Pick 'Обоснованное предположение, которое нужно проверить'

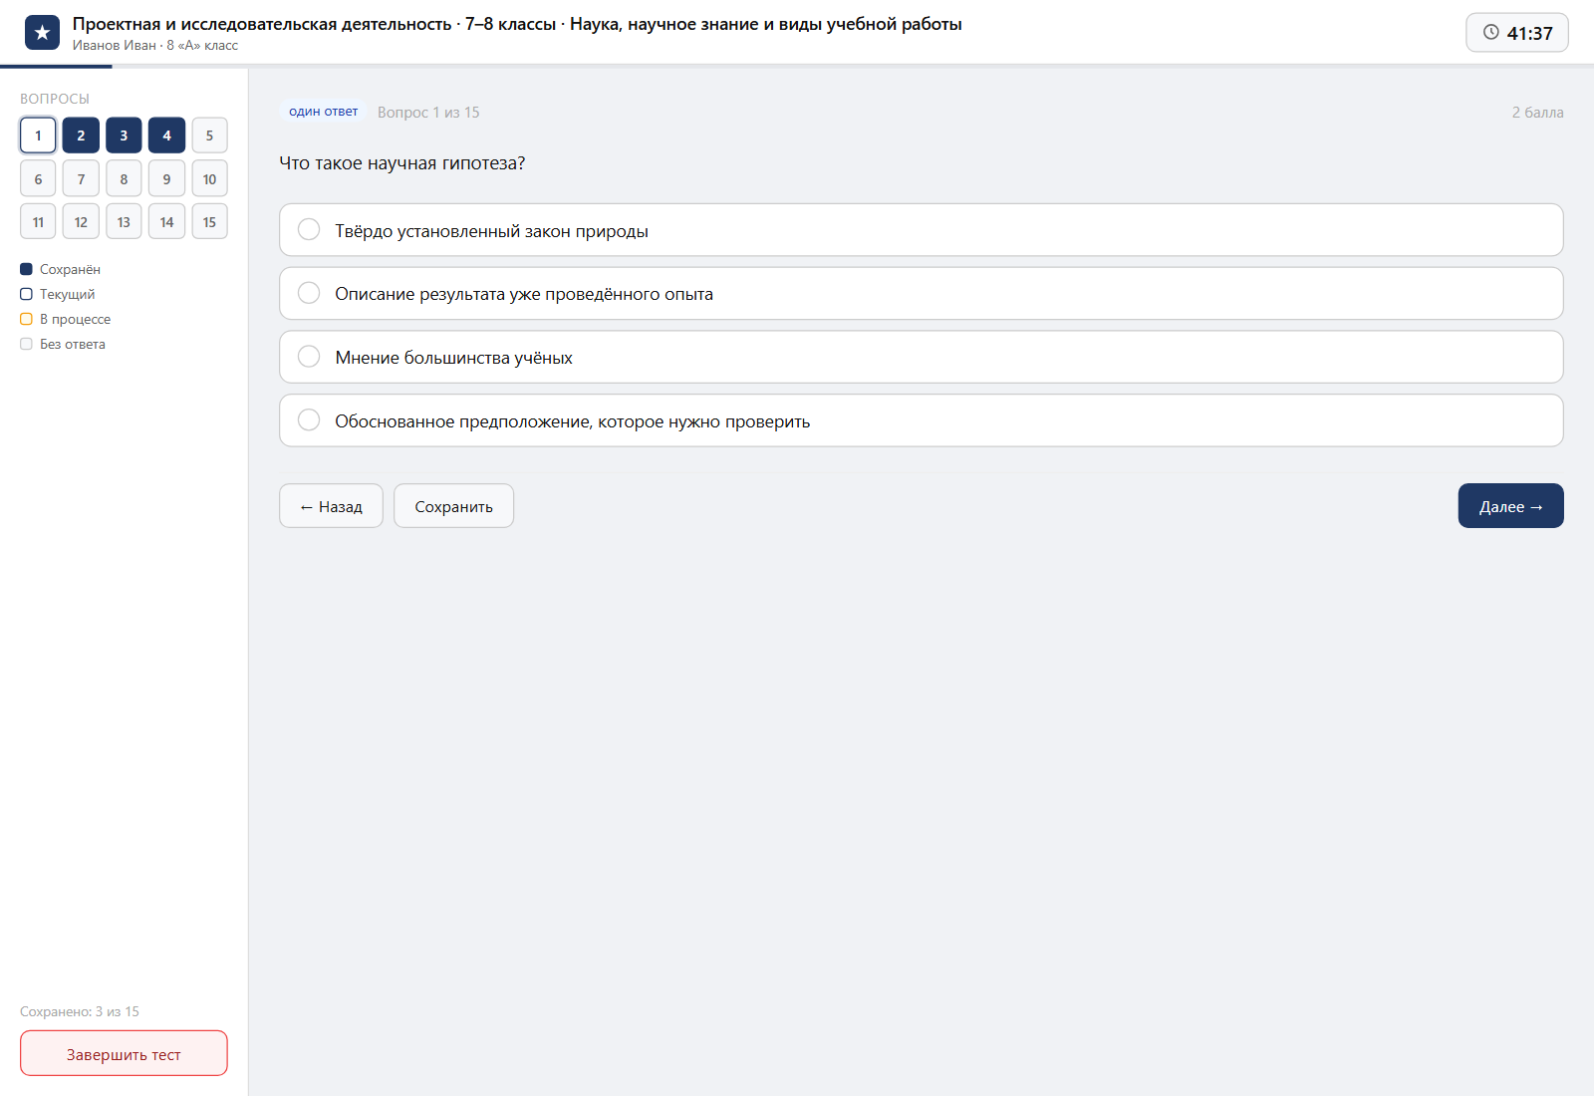pos(921,420)
